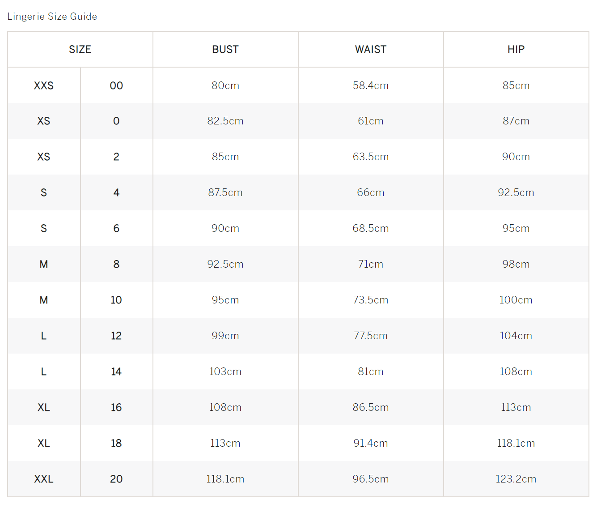597x508 pixels.
Task: Click the XXS size cell
Action: [x=44, y=85]
